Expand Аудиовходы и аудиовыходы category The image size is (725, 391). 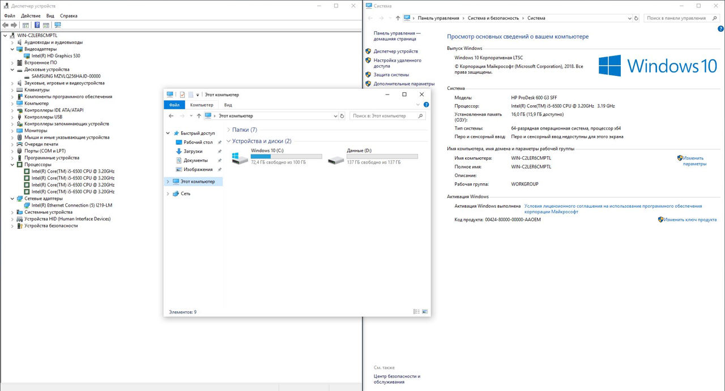click(12, 42)
